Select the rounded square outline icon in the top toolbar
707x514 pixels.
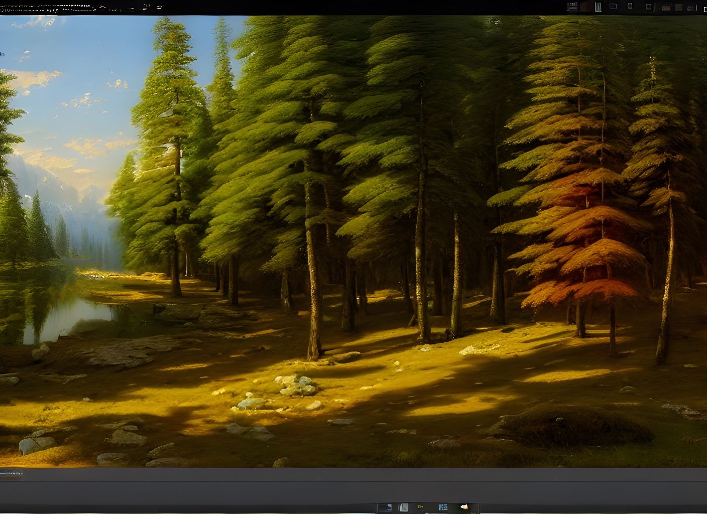pyautogui.click(x=648, y=7)
